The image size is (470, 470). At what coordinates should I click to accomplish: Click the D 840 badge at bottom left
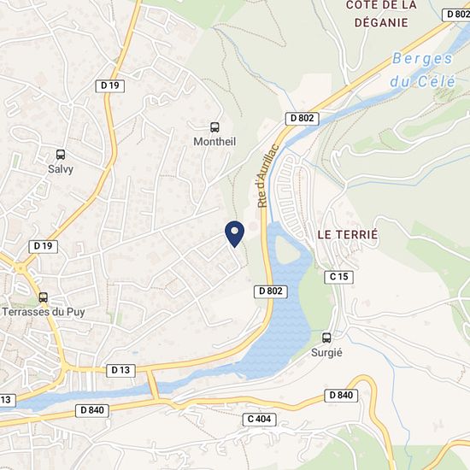point(92,411)
